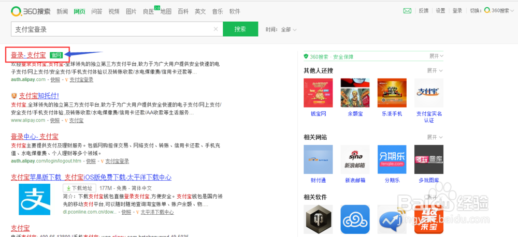This screenshot has width=518, height=237.
Task: Switch to the 音乐 tab
Action: click(x=218, y=11)
